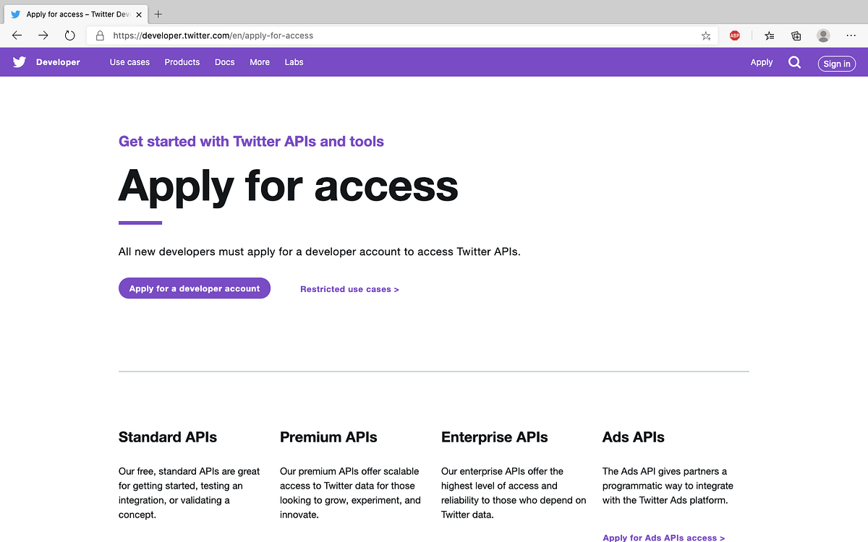868x542 pixels.
Task: Select the Docs menu item
Action: click(x=224, y=62)
